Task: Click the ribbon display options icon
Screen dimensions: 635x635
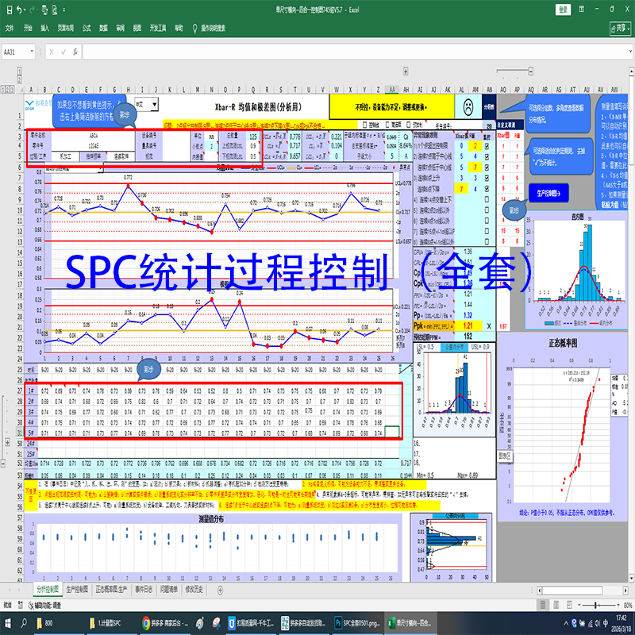Action: coord(582,9)
